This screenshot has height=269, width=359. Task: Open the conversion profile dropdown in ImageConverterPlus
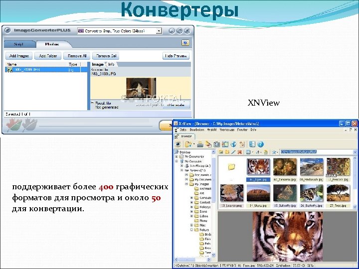tap(159, 31)
